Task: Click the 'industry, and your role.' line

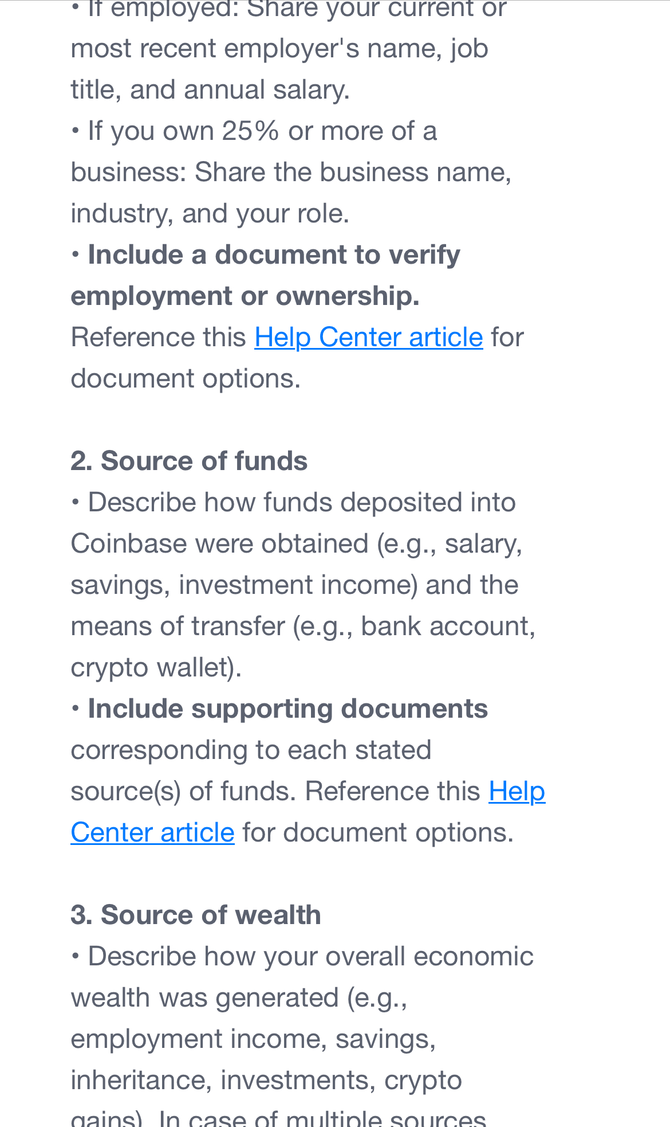Action: tap(210, 214)
